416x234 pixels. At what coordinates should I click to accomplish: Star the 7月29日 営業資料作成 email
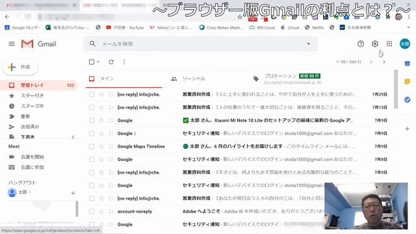(x=101, y=94)
